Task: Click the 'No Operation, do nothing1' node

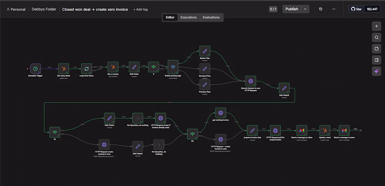Action: tap(159, 145)
